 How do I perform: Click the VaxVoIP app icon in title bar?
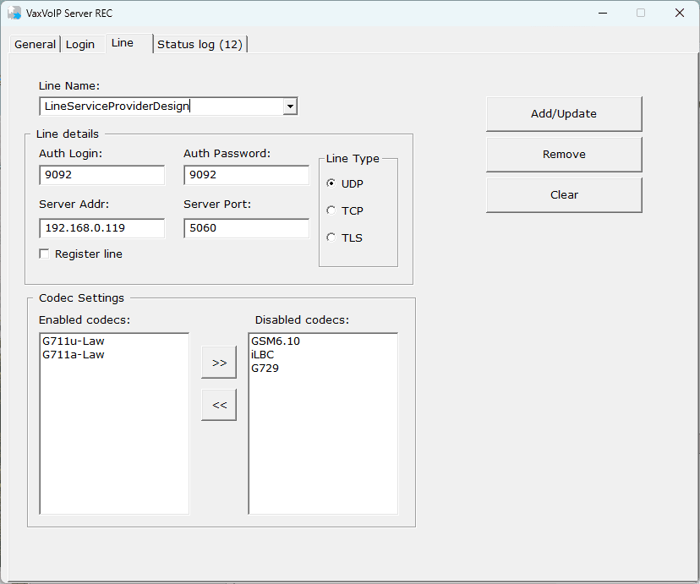[x=14, y=13]
